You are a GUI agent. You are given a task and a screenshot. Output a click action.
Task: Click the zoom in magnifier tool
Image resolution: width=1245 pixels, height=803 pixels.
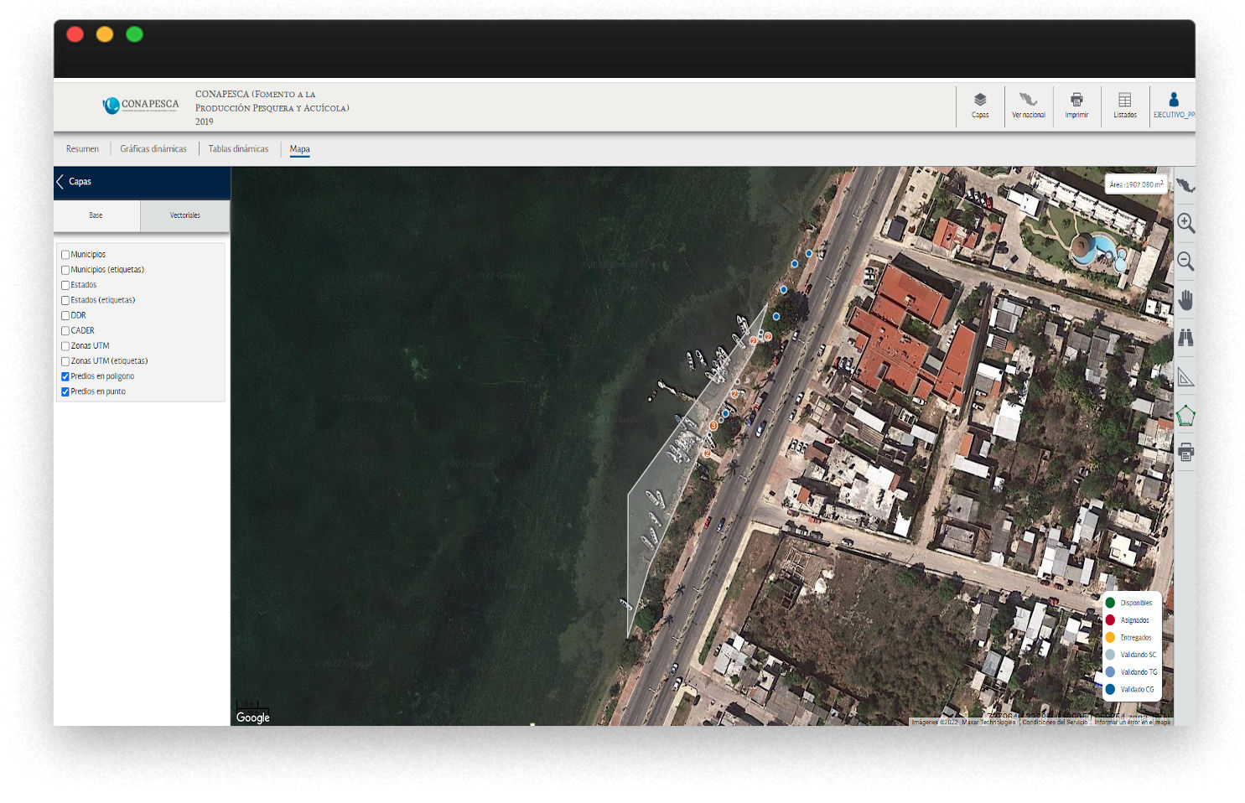(1185, 223)
